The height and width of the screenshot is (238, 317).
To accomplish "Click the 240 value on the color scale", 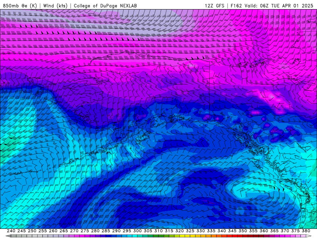I will click(x=11, y=231).
